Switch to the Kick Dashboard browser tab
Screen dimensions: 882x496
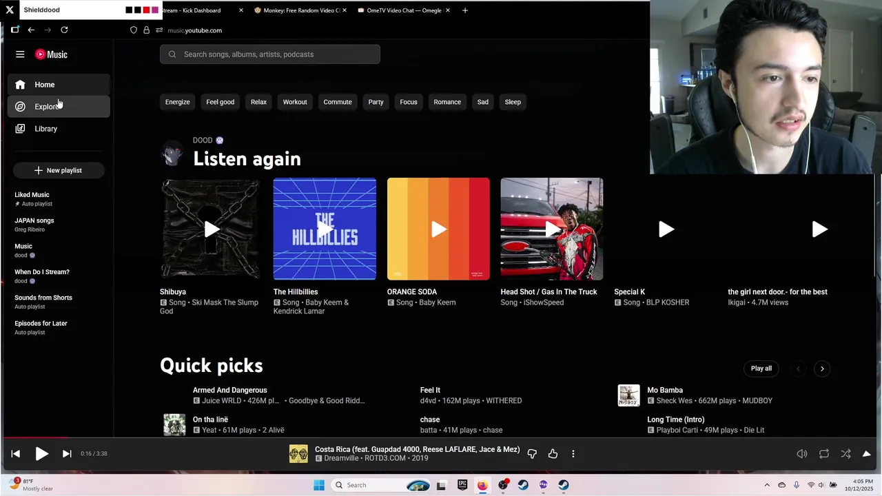click(200, 10)
